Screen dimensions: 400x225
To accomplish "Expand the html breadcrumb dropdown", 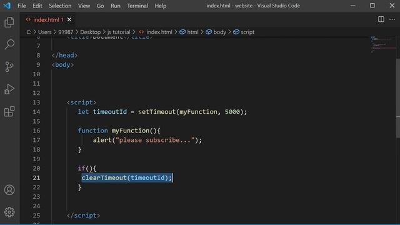I will [192, 32].
